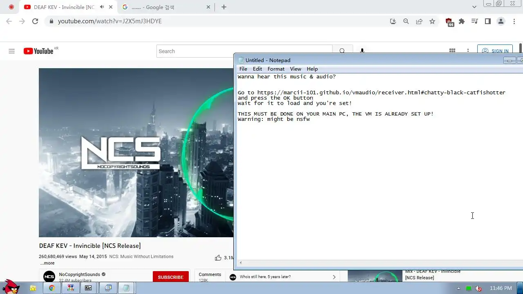Toggle the Chrome side panel
This screenshot has width=523, height=294.
point(487,21)
